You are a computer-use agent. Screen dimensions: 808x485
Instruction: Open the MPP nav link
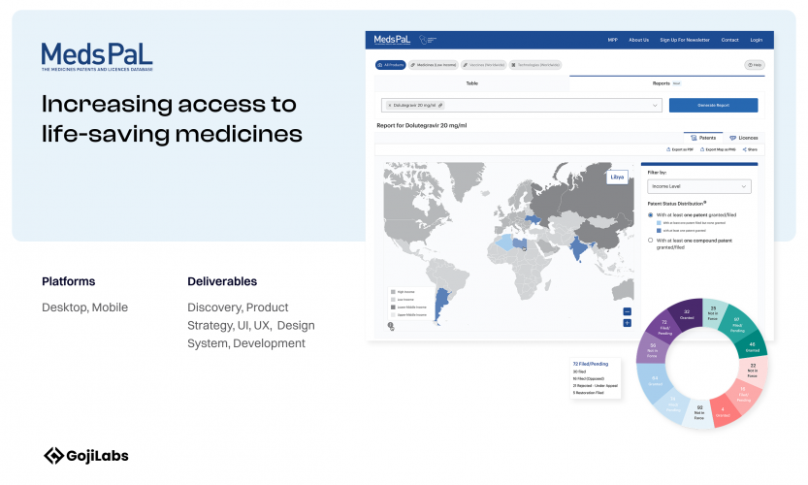612,40
